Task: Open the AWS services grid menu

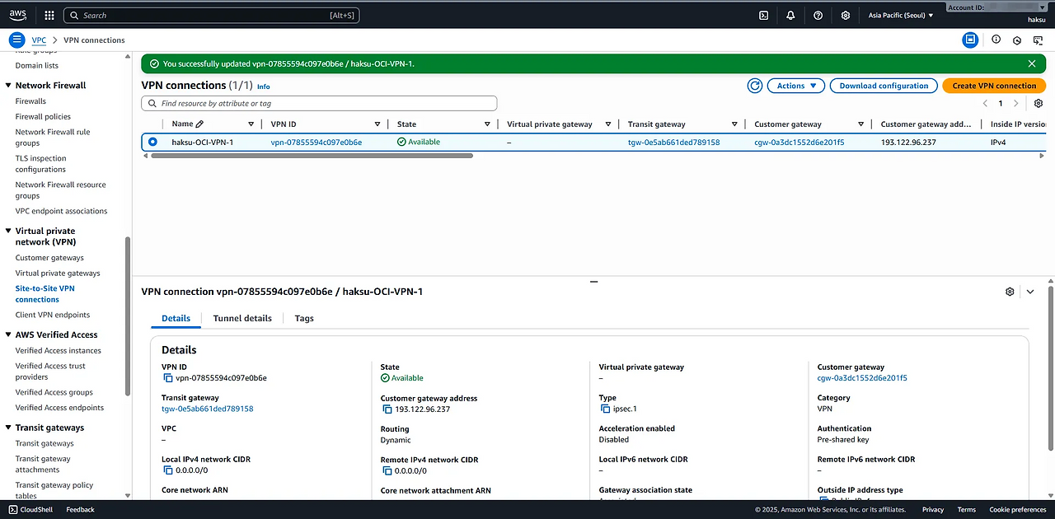Action: (49, 15)
